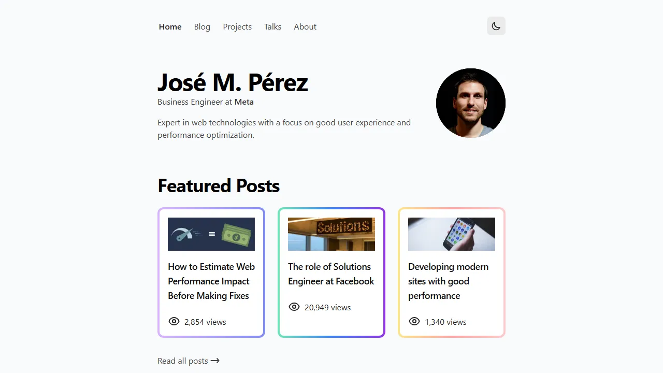Navigate to the Projects page
663x373 pixels.
point(237,26)
